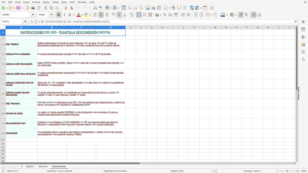Click the Copy icon
The width and height of the screenshot is (308, 173).
click(x=51, y=8)
